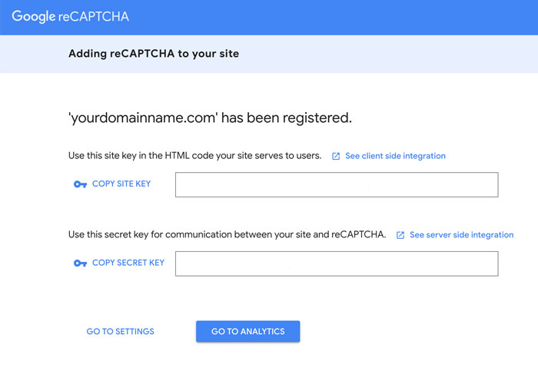Click the external link icon for server side integration
The width and height of the screenshot is (538, 371).
(x=400, y=235)
